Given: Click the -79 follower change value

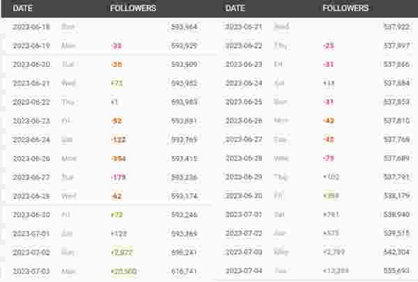Looking at the screenshot, I should click(x=328, y=158).
